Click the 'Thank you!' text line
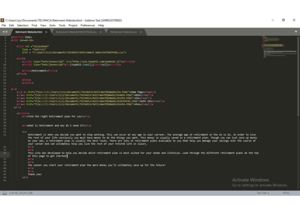This screenshot has width=300, height=213. [35, 174]
